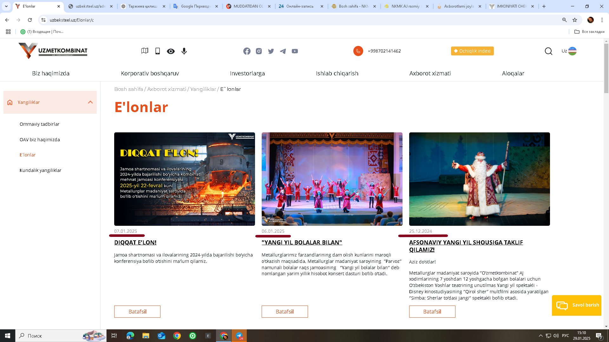The image size is (609, 342).
Task: Click the mobile version phone icon
Action: [158, 51]
